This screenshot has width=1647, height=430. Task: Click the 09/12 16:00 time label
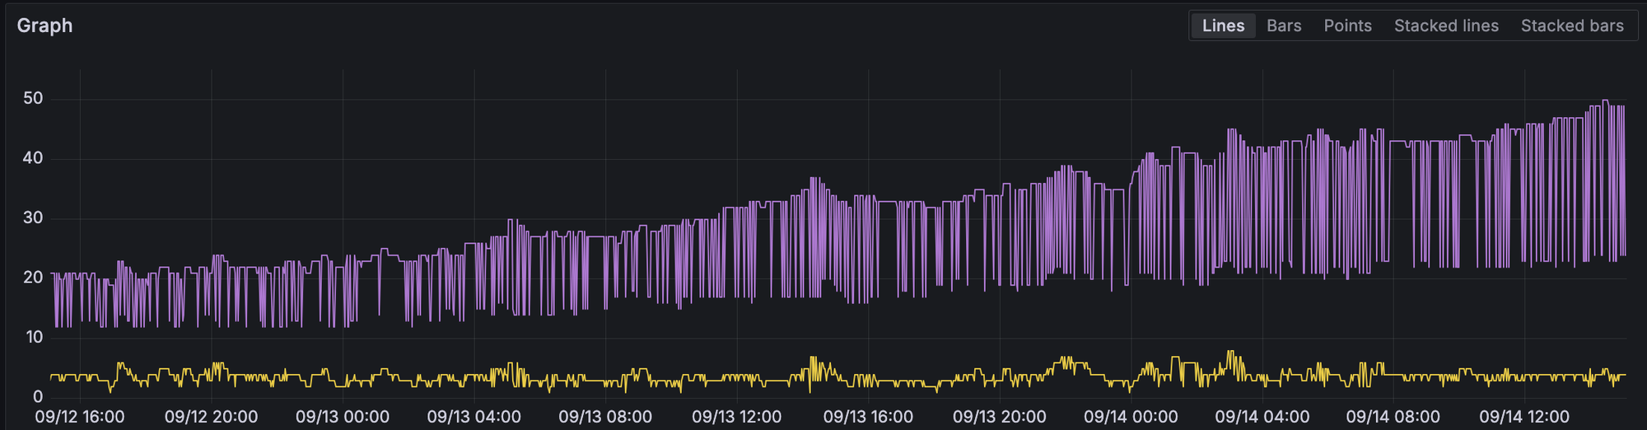[80, 417]
